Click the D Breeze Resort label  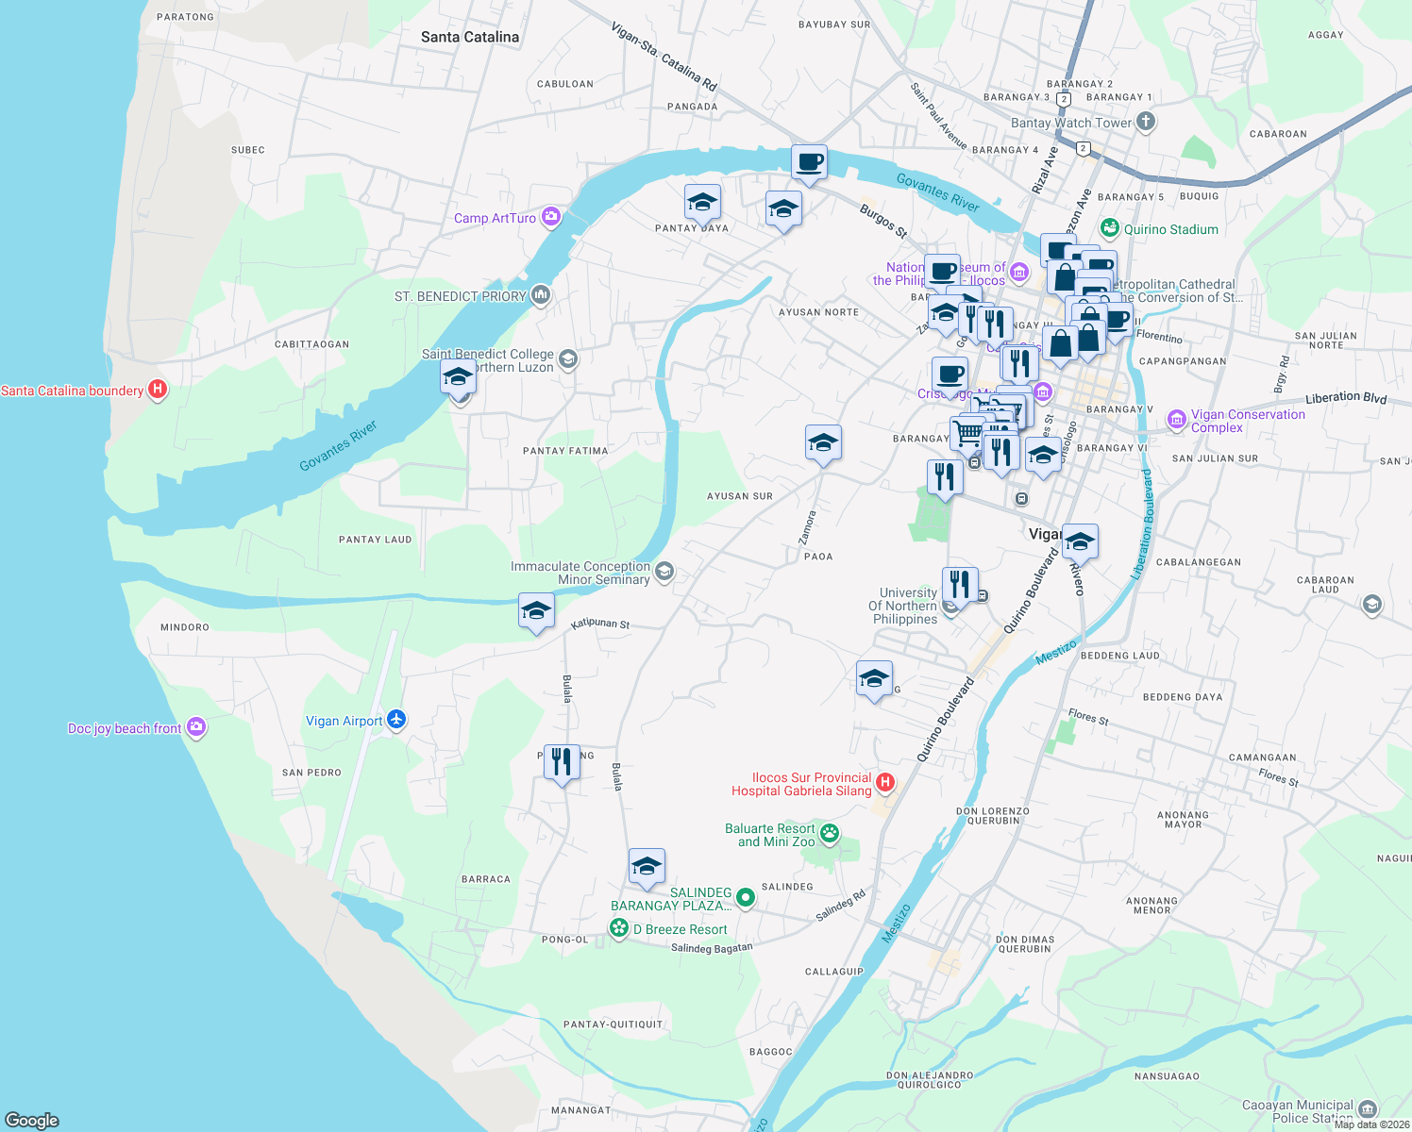(680, 929)
